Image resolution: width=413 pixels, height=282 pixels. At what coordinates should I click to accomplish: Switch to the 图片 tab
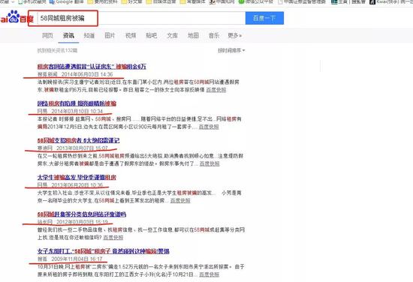click(110, 35)
